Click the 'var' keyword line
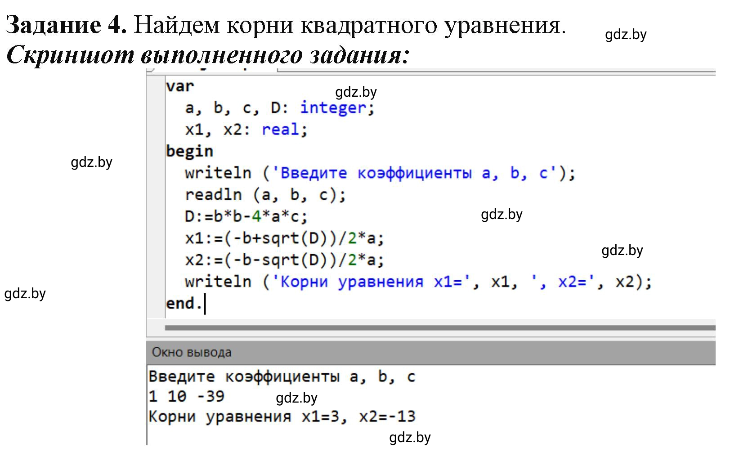Screen dimensions: 730x457 coord(180,85)
